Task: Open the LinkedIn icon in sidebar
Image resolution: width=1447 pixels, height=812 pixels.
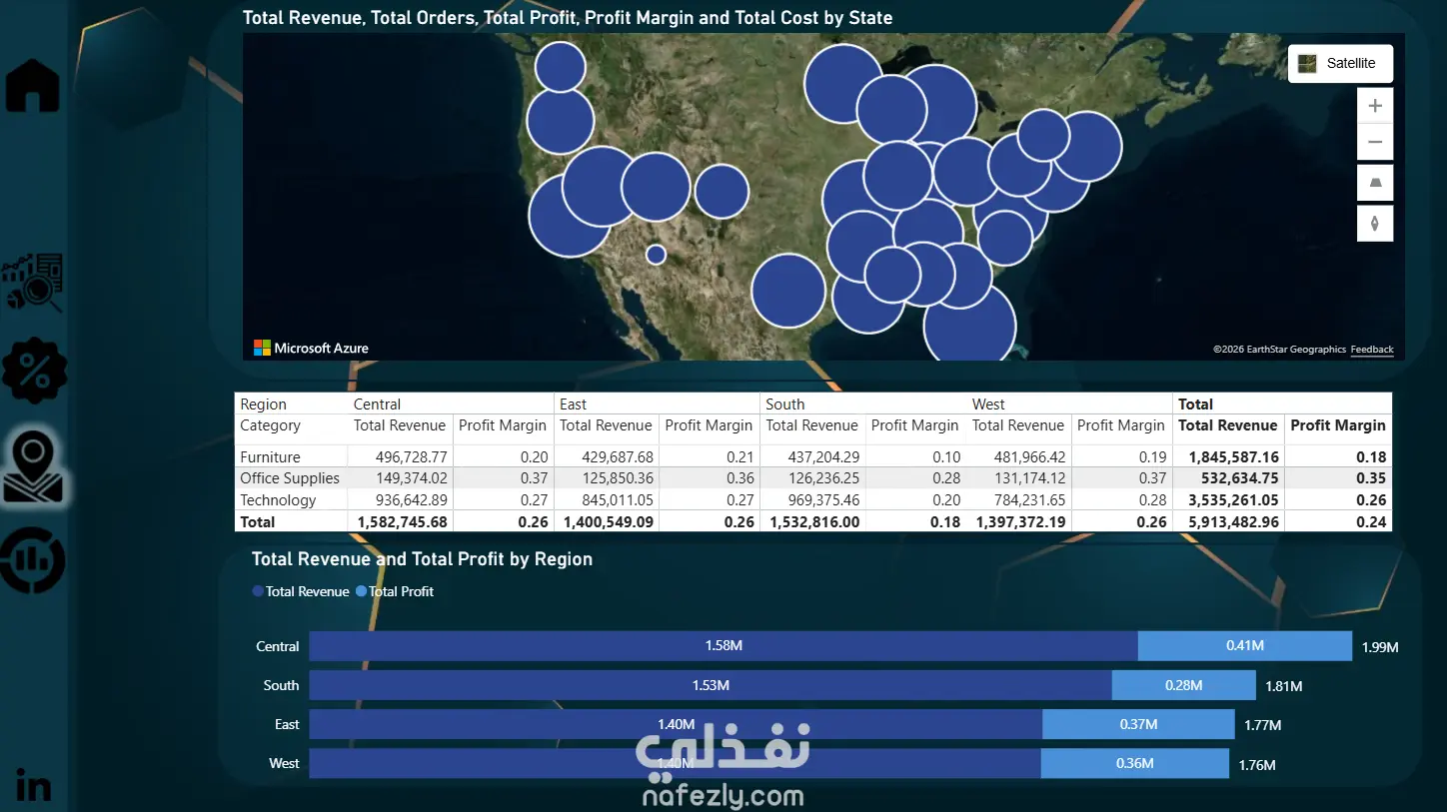Action: tap(33, 785)
